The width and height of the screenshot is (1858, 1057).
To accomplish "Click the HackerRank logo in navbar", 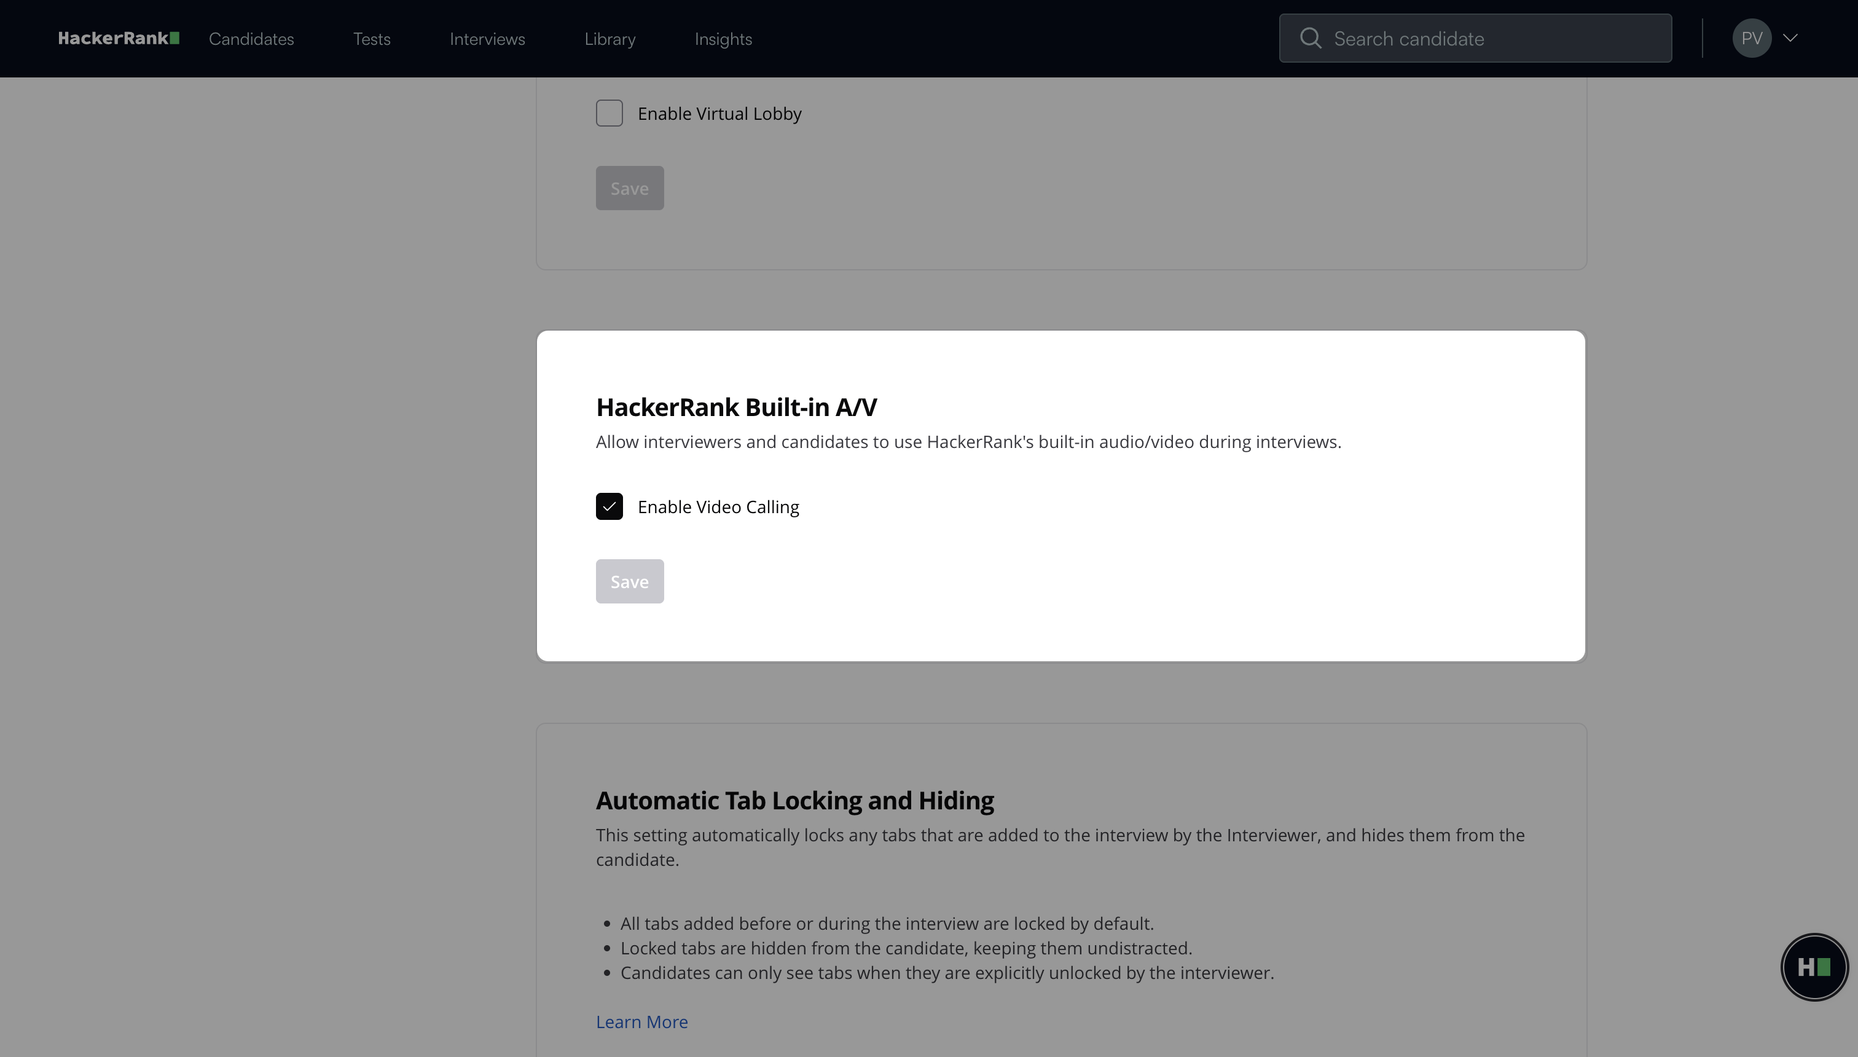I will click(119, 39).
